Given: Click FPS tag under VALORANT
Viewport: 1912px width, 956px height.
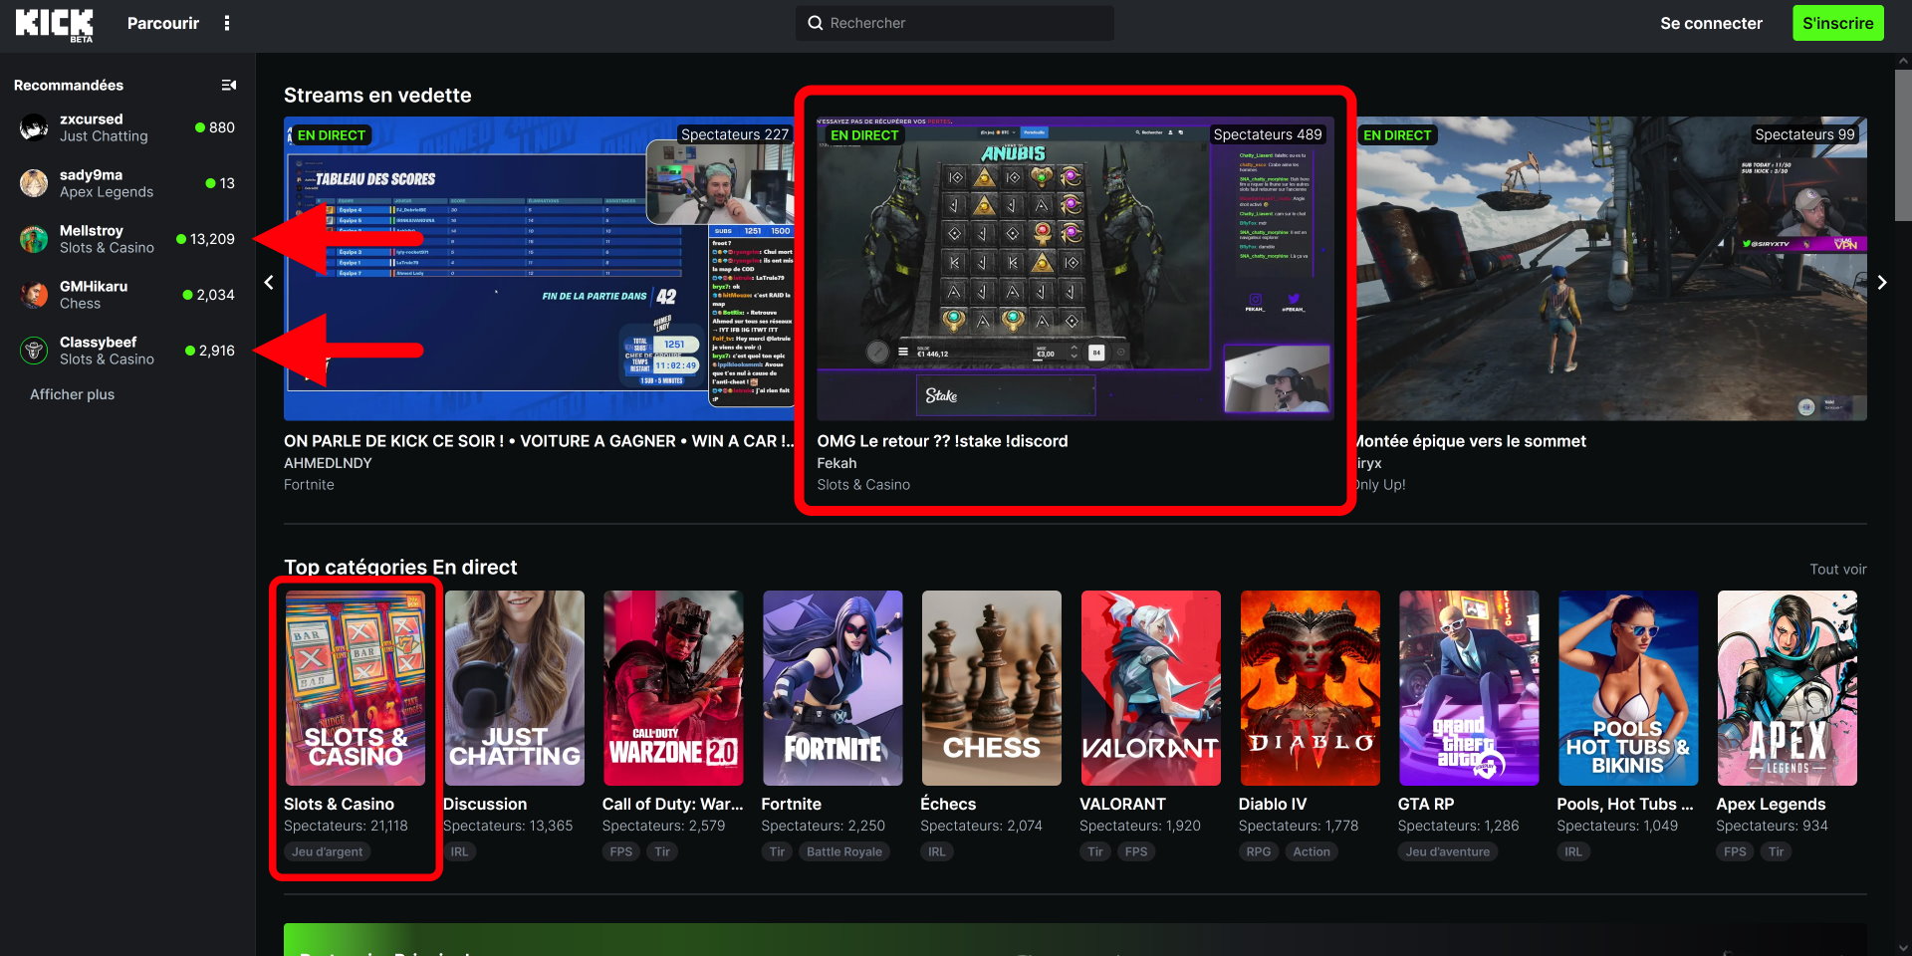Looking at the screenshot, I should point(1136,851).
